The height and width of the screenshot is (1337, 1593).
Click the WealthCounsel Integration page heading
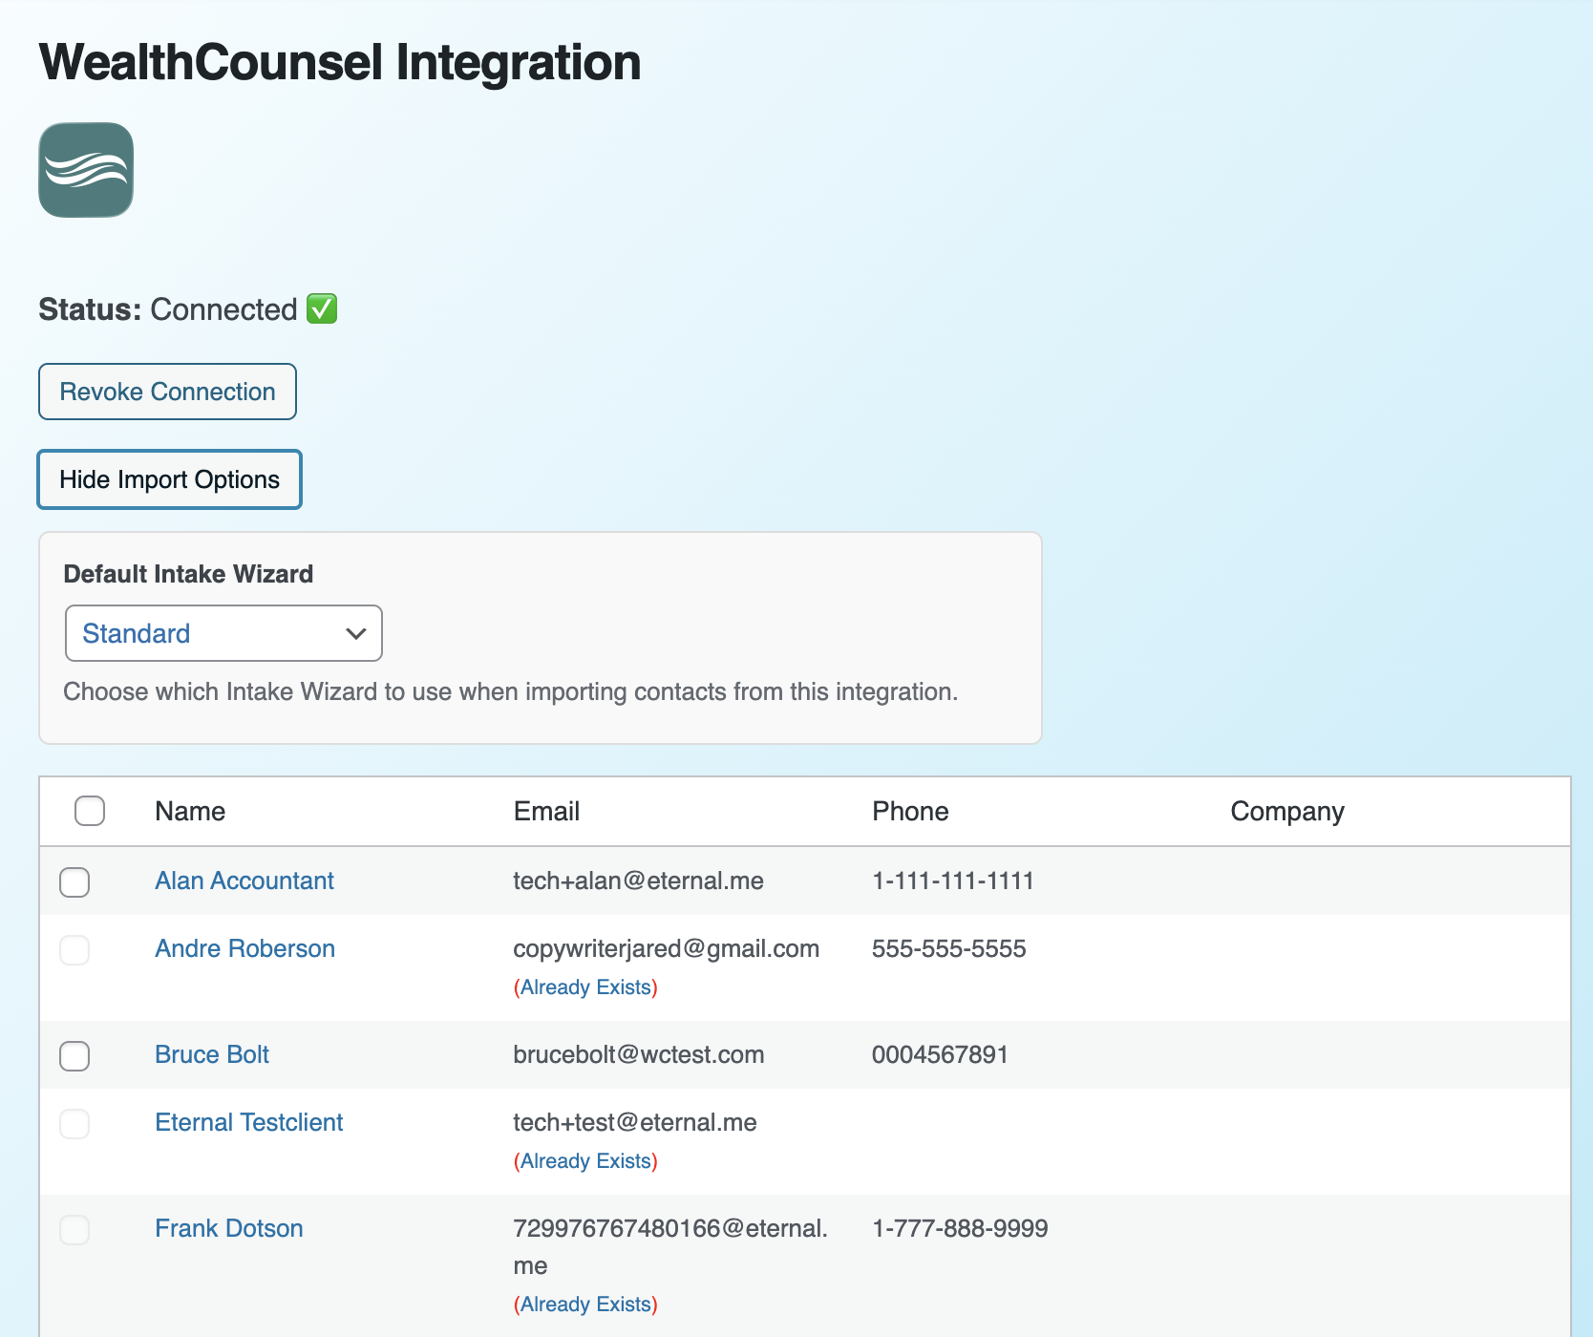click(x=340, y=63)
